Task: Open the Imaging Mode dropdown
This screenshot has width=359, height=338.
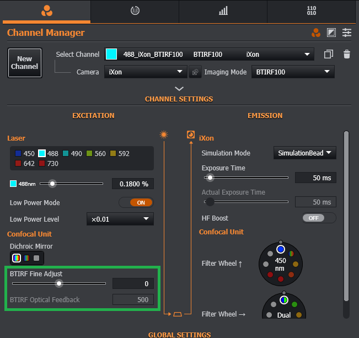Action: pos(292,72)
